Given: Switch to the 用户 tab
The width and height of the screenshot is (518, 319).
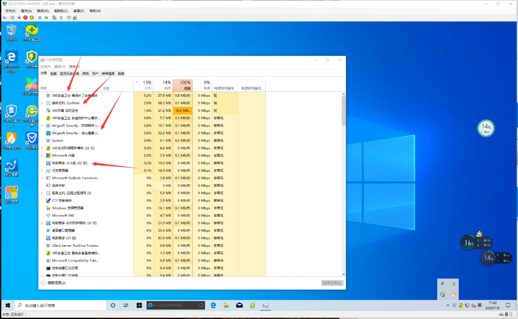Looking at the screenshot, I should [x=95, y=74].
